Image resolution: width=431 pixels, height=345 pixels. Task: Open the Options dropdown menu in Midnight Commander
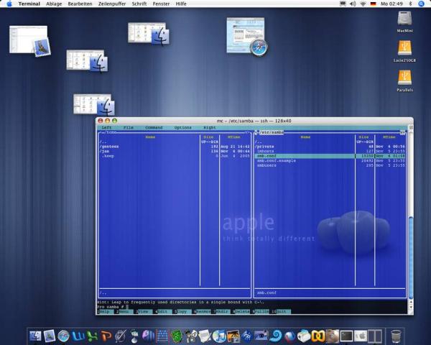click(182, 127)
